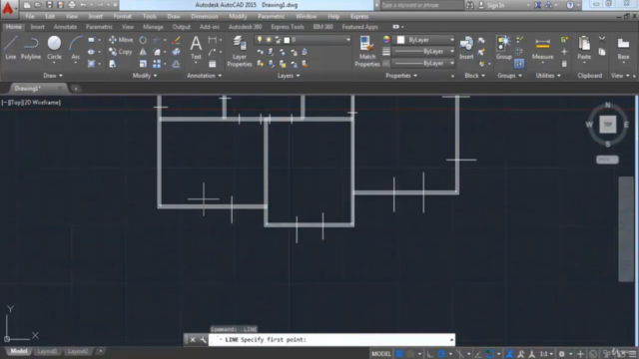Open Layer Properties manager
The width and height of the screenshot is (639, 359).
tap(240, 51)
